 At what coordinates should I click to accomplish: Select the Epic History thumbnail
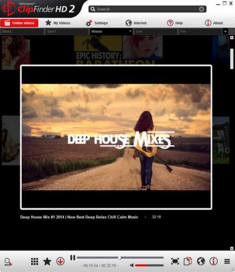coord(98,50)
